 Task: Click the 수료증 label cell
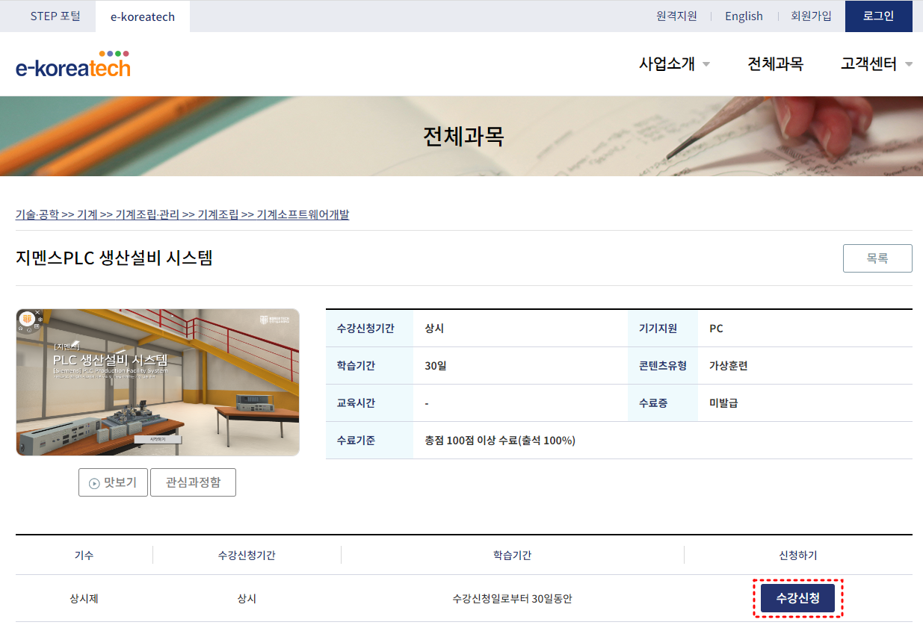(x=663, y=403)
